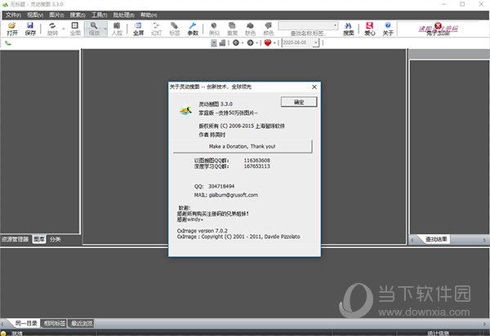Open the forward history dropdown arrow
Image resolution: width=490 pixels, height=336 pixels.
click(256, 43)
